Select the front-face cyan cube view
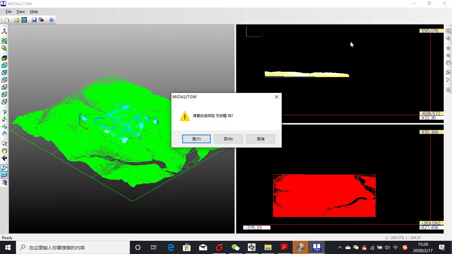 (4, 65)
